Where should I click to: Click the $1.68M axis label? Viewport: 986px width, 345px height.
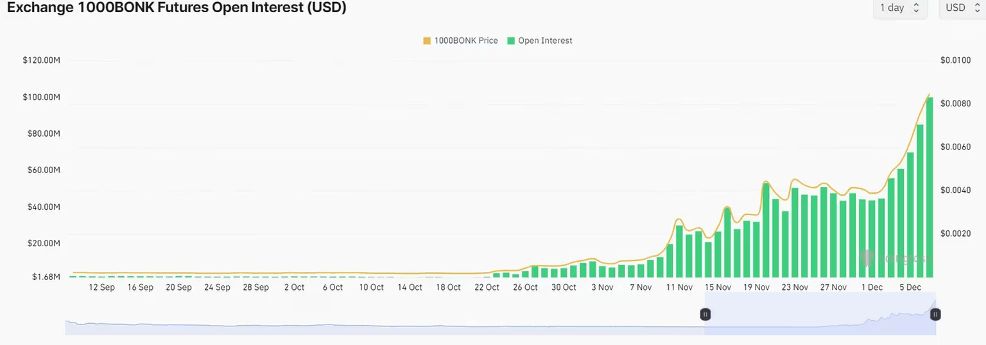click(46, 276)
